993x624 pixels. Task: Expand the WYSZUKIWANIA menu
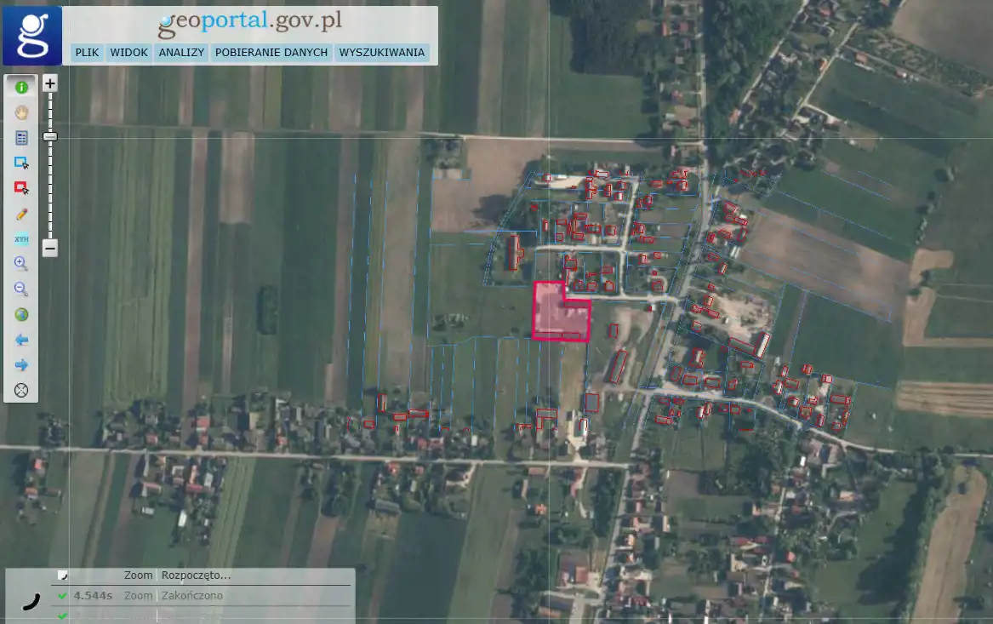[x=381, y=53]
